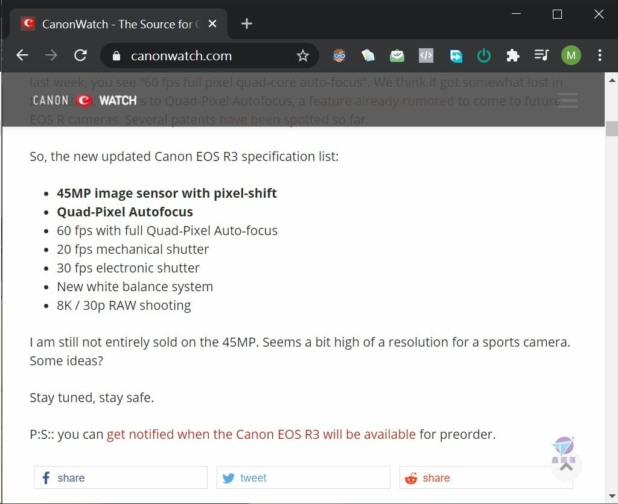Share the article on Reddit
Screen dimensions: 618x504
click(486, 477)
